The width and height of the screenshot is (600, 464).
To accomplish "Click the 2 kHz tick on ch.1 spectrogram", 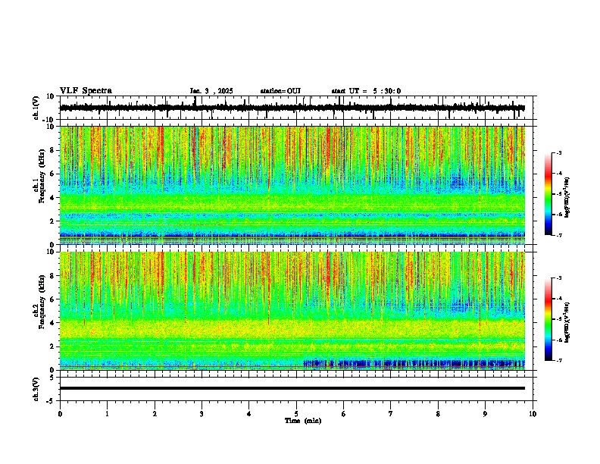I will [53, 221].
